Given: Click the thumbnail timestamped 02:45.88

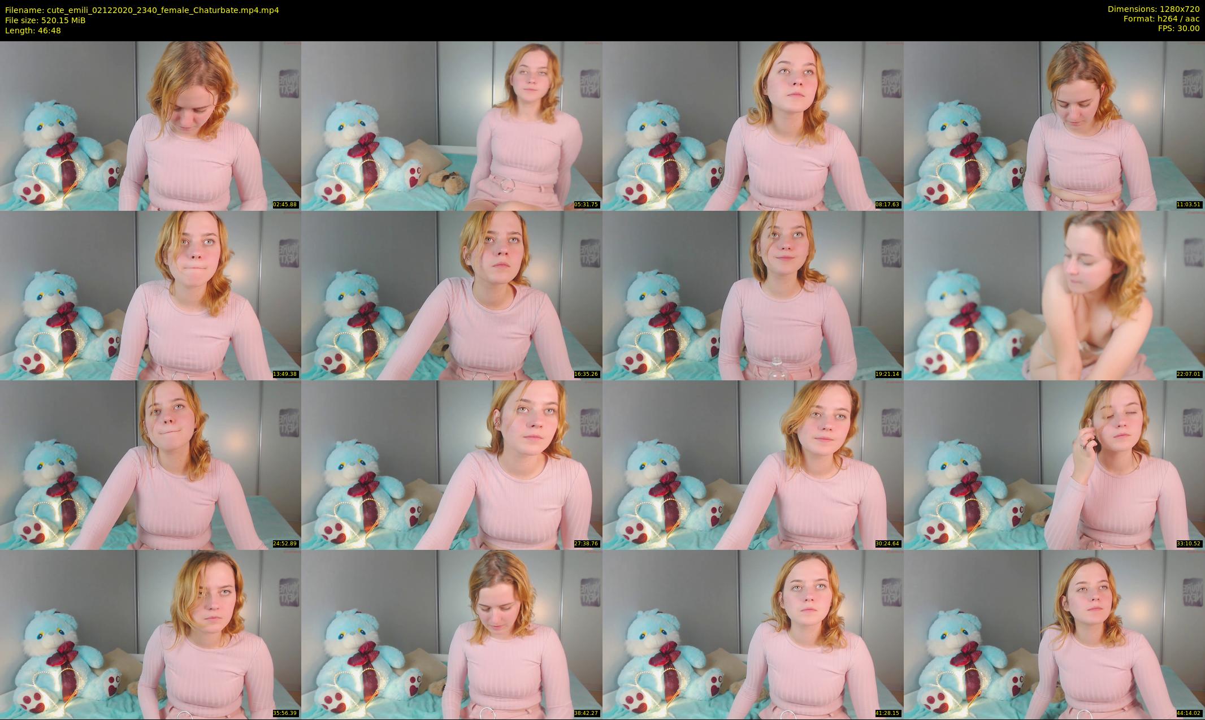Looking at the screenshot, I should click(150, 125).
